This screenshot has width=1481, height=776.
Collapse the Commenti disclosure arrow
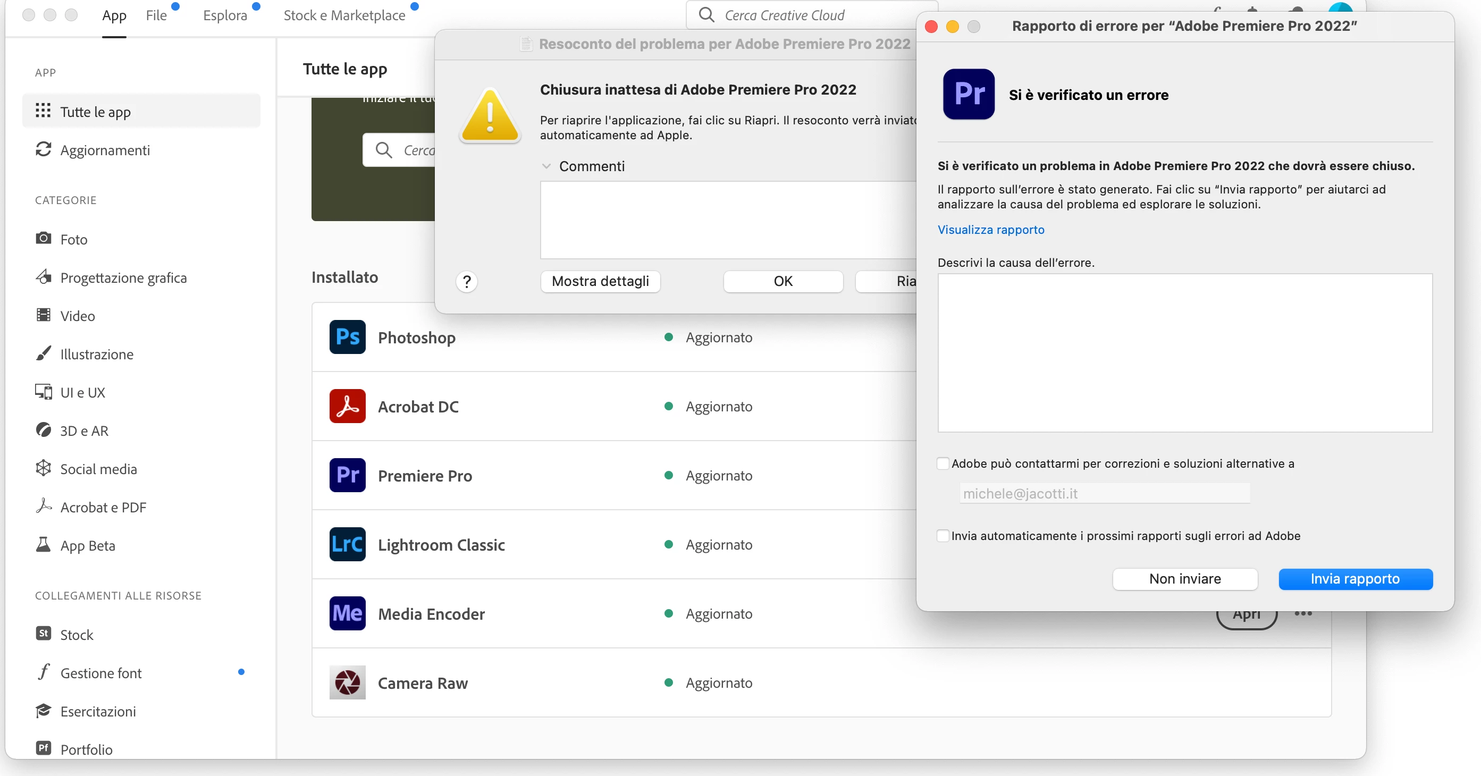click(x=546, y=166)
